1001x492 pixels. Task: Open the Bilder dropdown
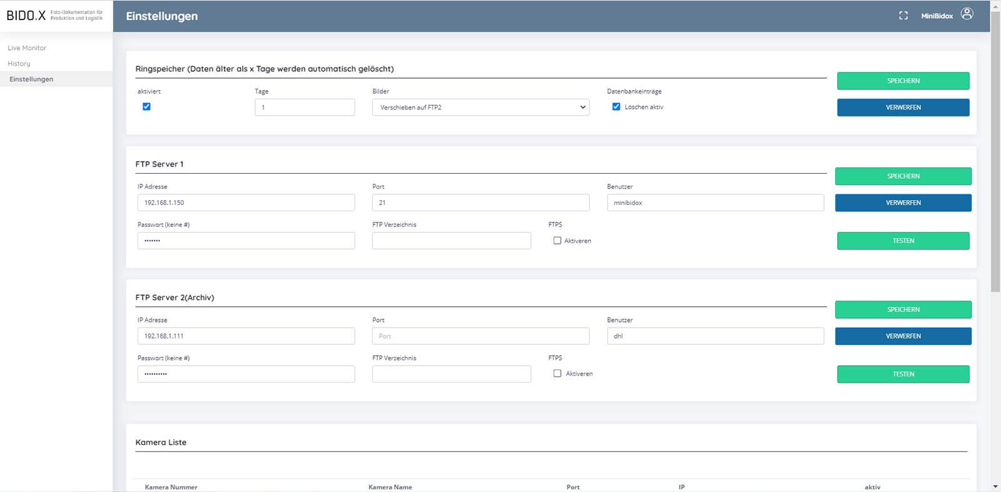480,108
